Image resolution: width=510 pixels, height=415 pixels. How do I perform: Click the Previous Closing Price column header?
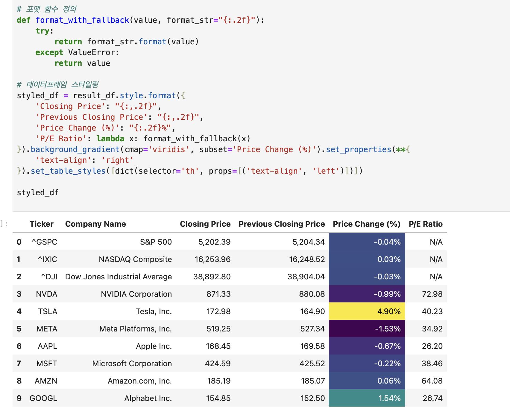(282, 224)
